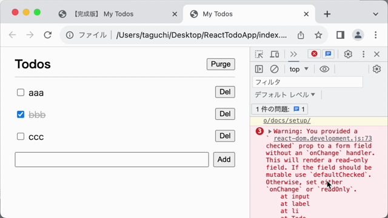Image resolution: width=388 pixels, height=218 pixels.
Task: Click the share page icon
Action: 301,35
